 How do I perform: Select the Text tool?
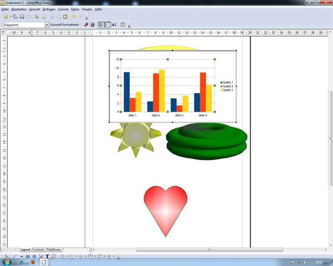click(x=47, y=256)
